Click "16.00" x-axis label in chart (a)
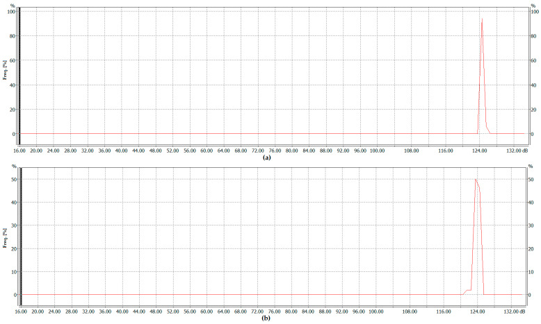This screenshot has height=324, width=541. [19, 151]
